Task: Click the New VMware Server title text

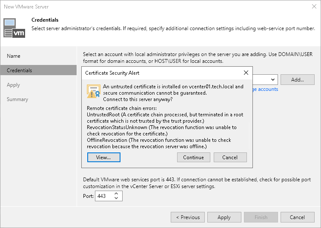Action: (26, 7)
